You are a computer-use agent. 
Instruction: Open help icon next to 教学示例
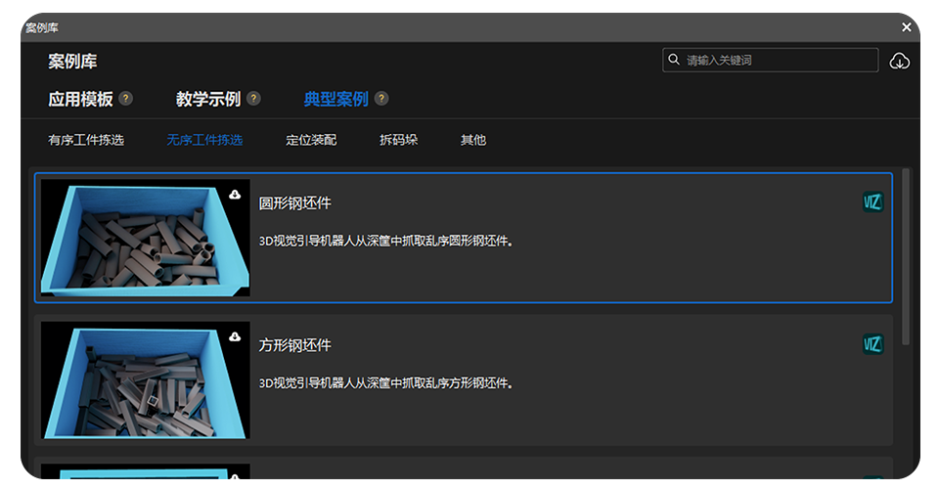[253, 98]
